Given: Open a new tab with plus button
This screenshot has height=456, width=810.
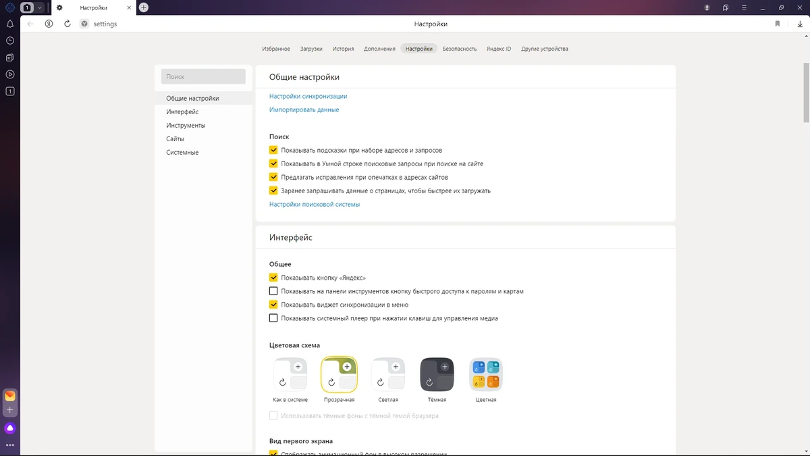Looking at the screenshot, I should tap(143, 7).
